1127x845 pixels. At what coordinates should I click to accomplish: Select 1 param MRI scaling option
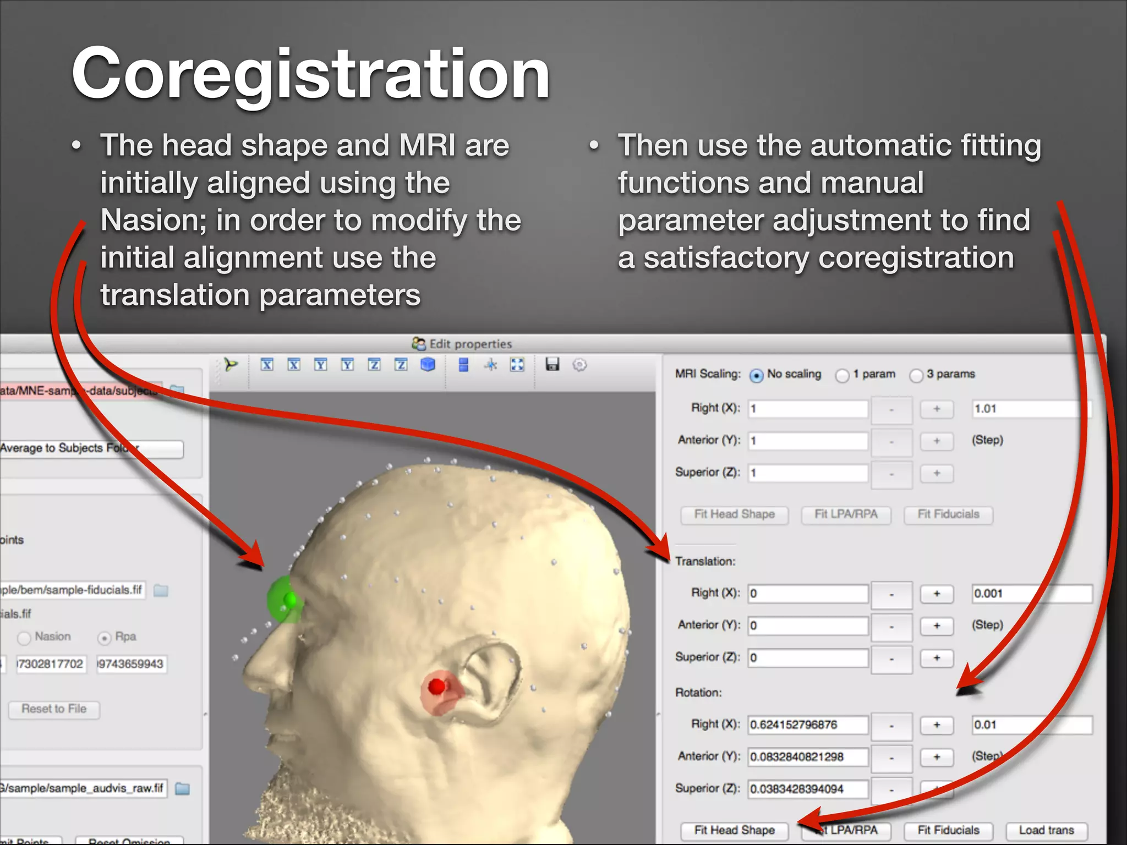coord(842,375)
